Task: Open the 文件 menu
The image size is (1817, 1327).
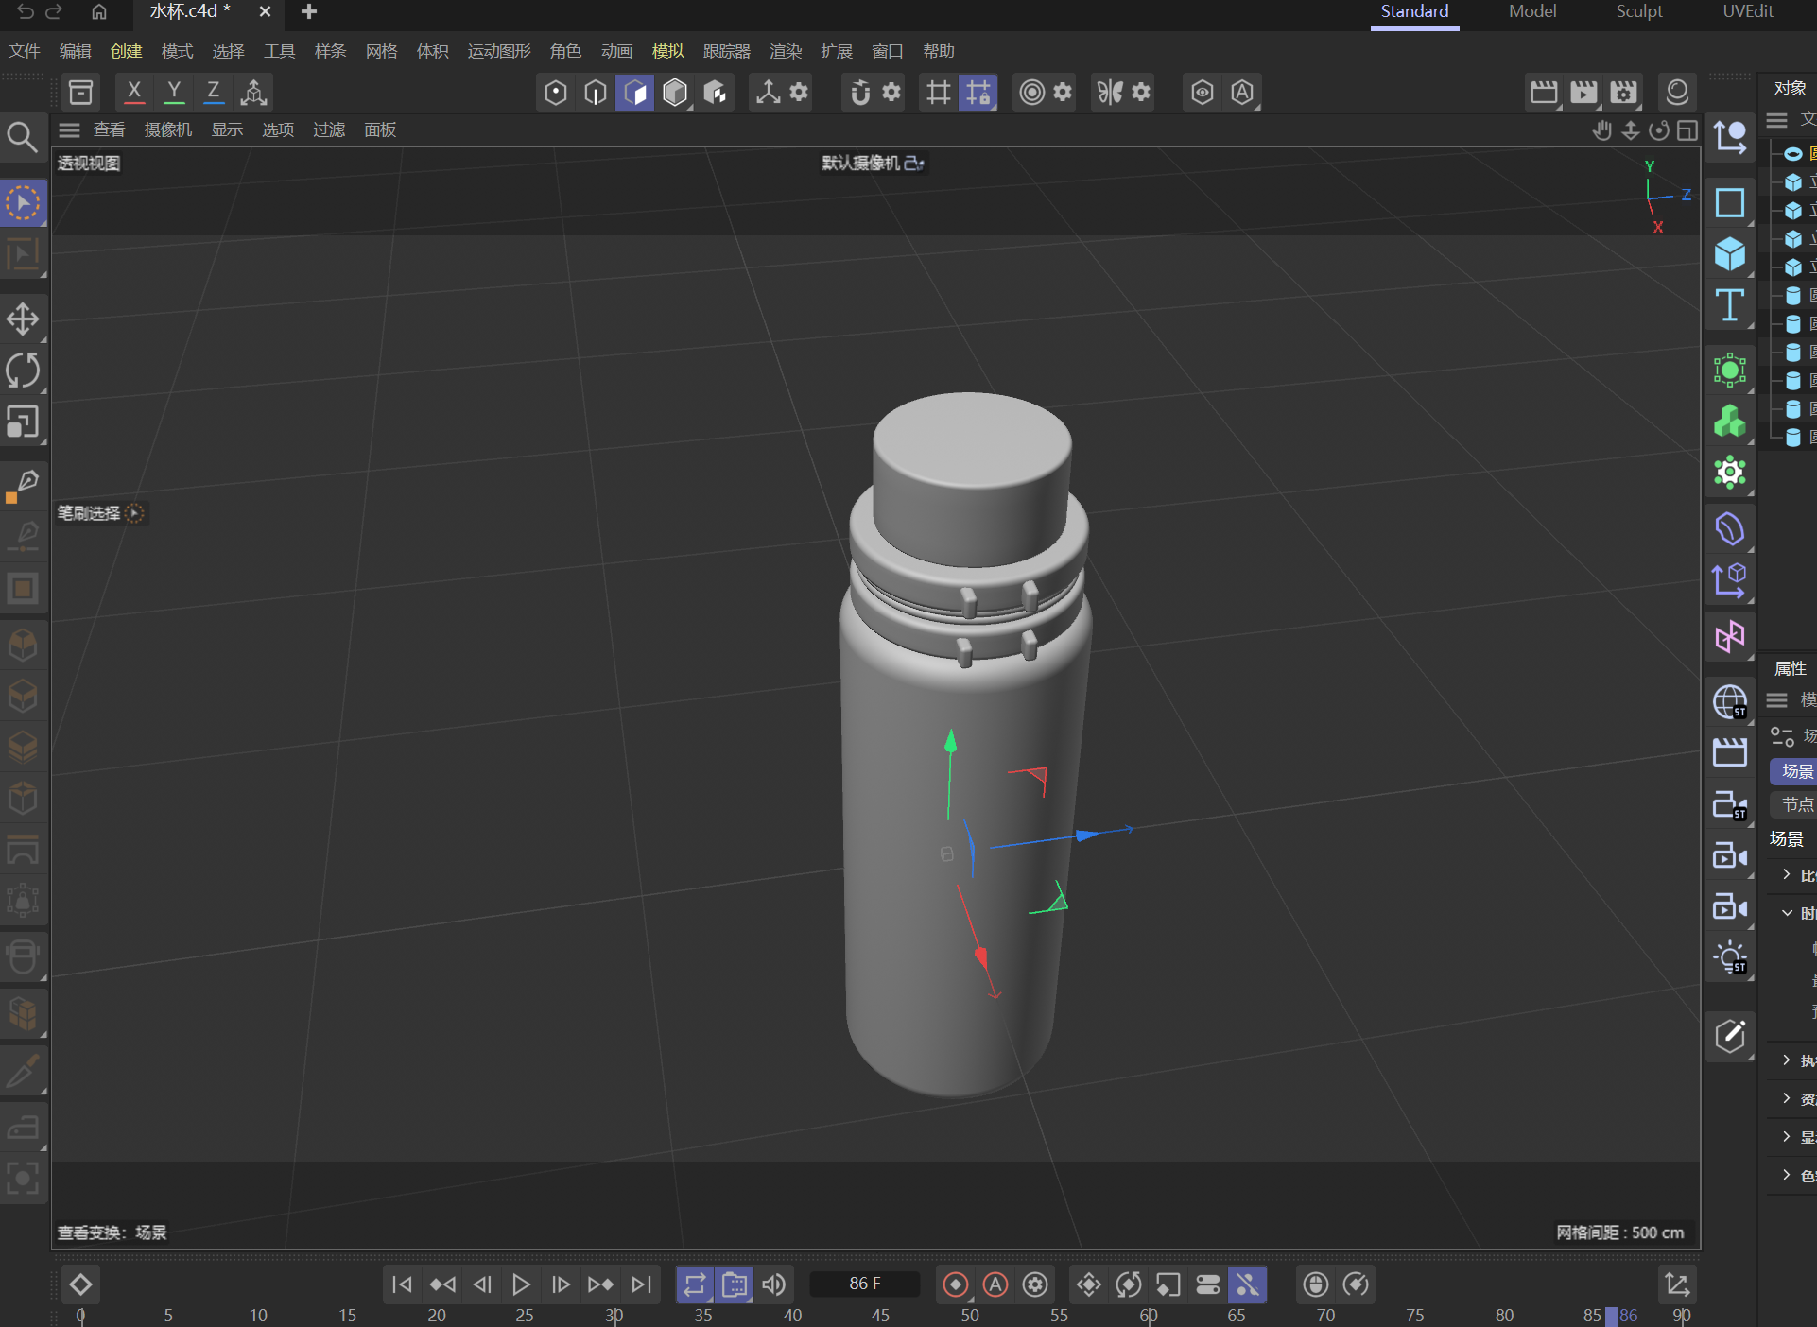Action: (x=25, y=51)
